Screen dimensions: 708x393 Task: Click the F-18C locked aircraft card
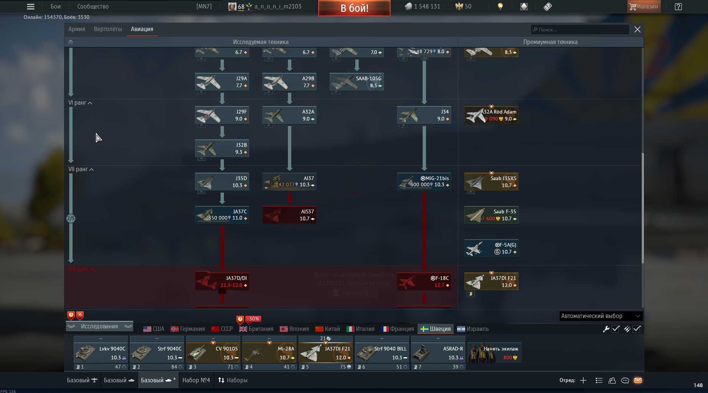pos(424,281)
